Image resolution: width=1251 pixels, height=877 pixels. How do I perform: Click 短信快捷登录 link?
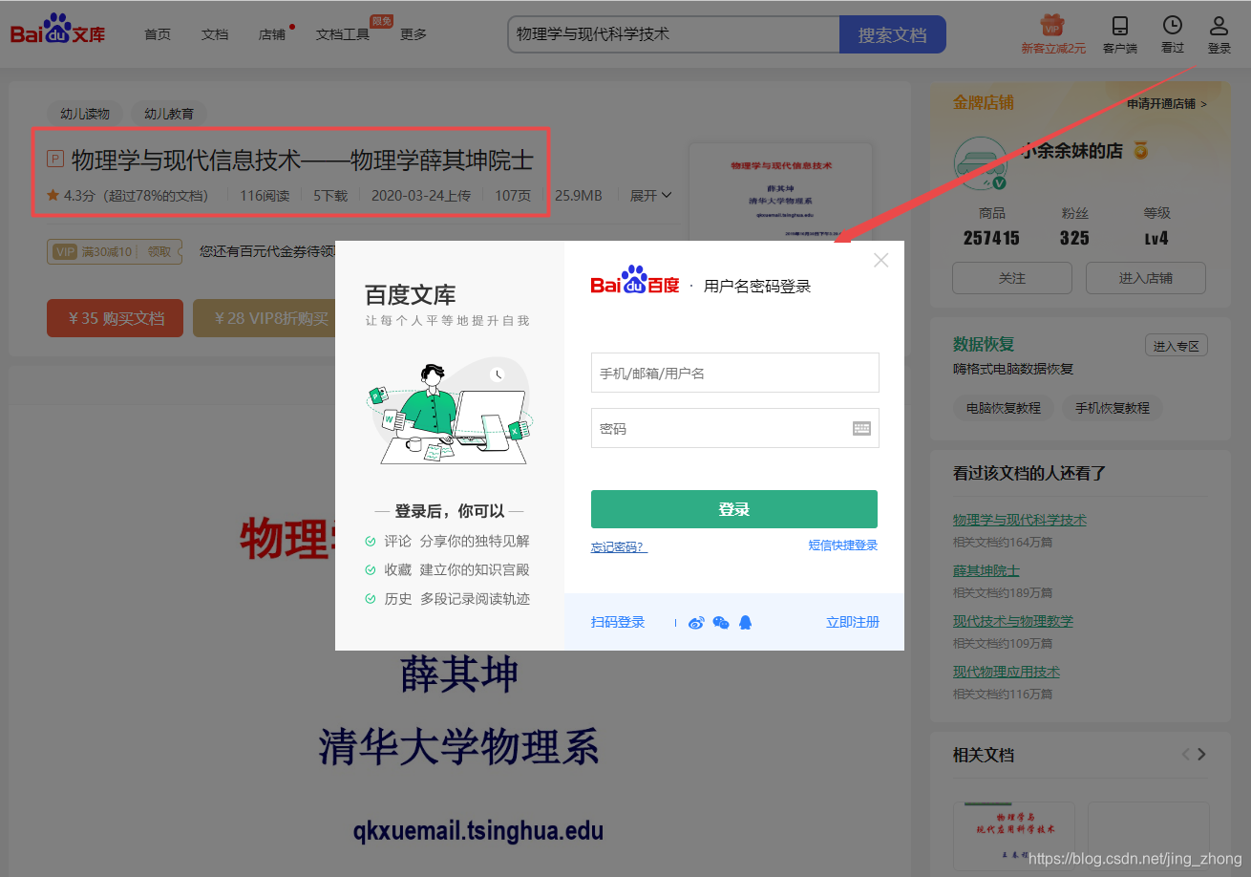(843, 545)
